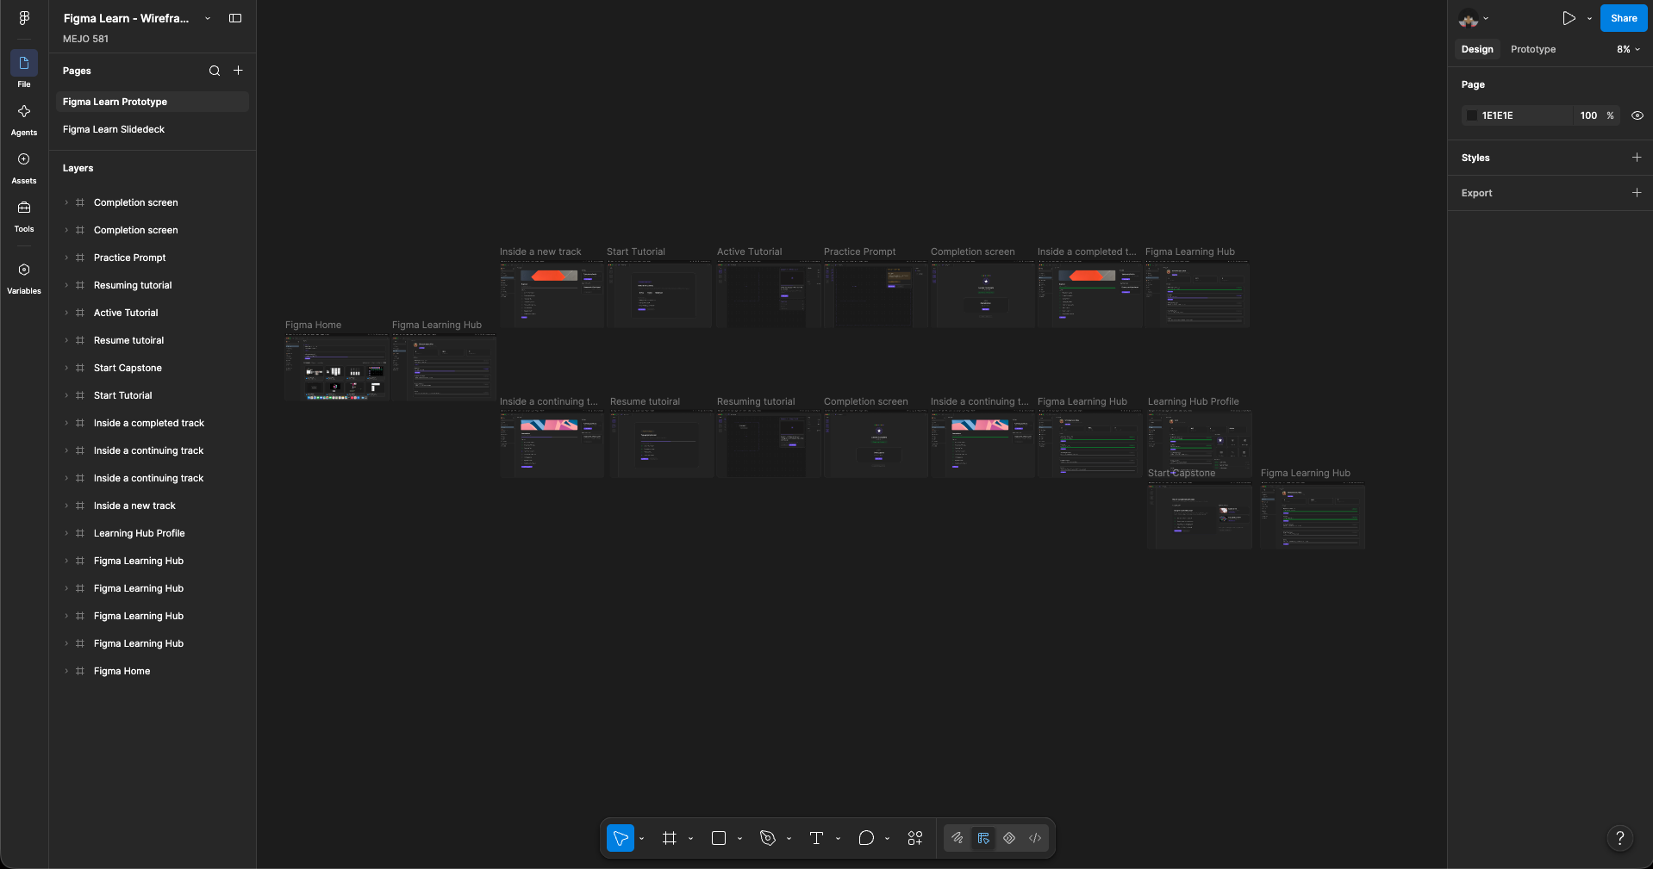Switch to the Prototype tab
1653x869 pixels.
pos(1533,49)
